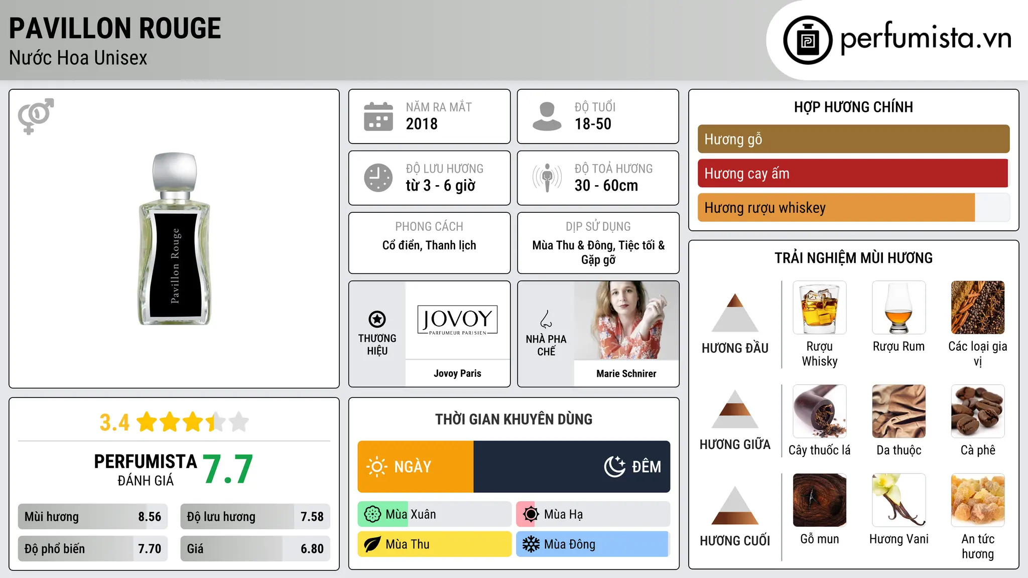Image resolution: width=1028 pixels, height=578 pixels.
Task: Click the 3.4 star rating number
Action: click(114, 422)
